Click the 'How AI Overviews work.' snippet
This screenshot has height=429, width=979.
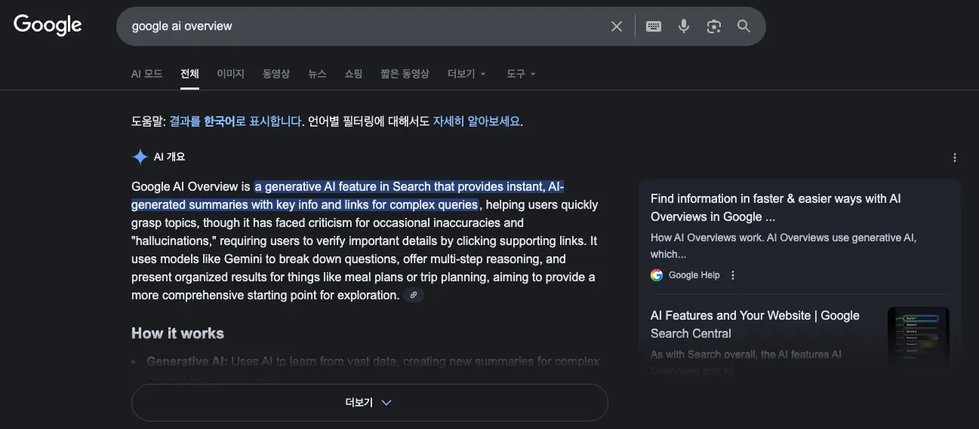tap(707, 237)
